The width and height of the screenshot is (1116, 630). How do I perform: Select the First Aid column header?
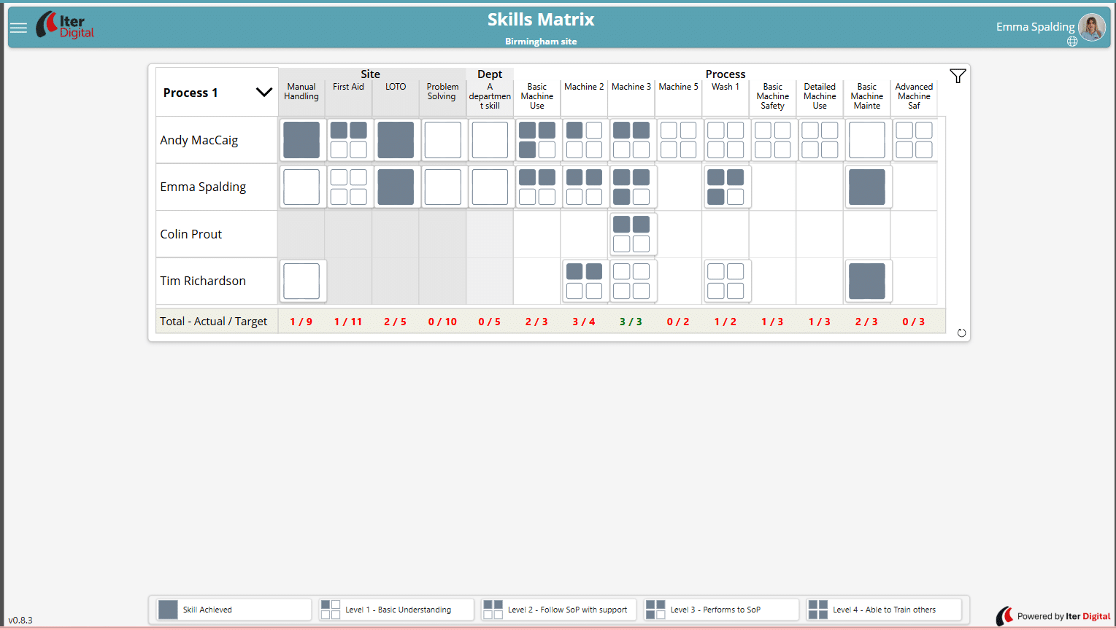point(348,87)
